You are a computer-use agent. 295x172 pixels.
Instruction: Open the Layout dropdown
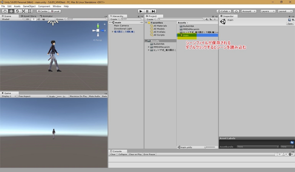tap(285, 11)
